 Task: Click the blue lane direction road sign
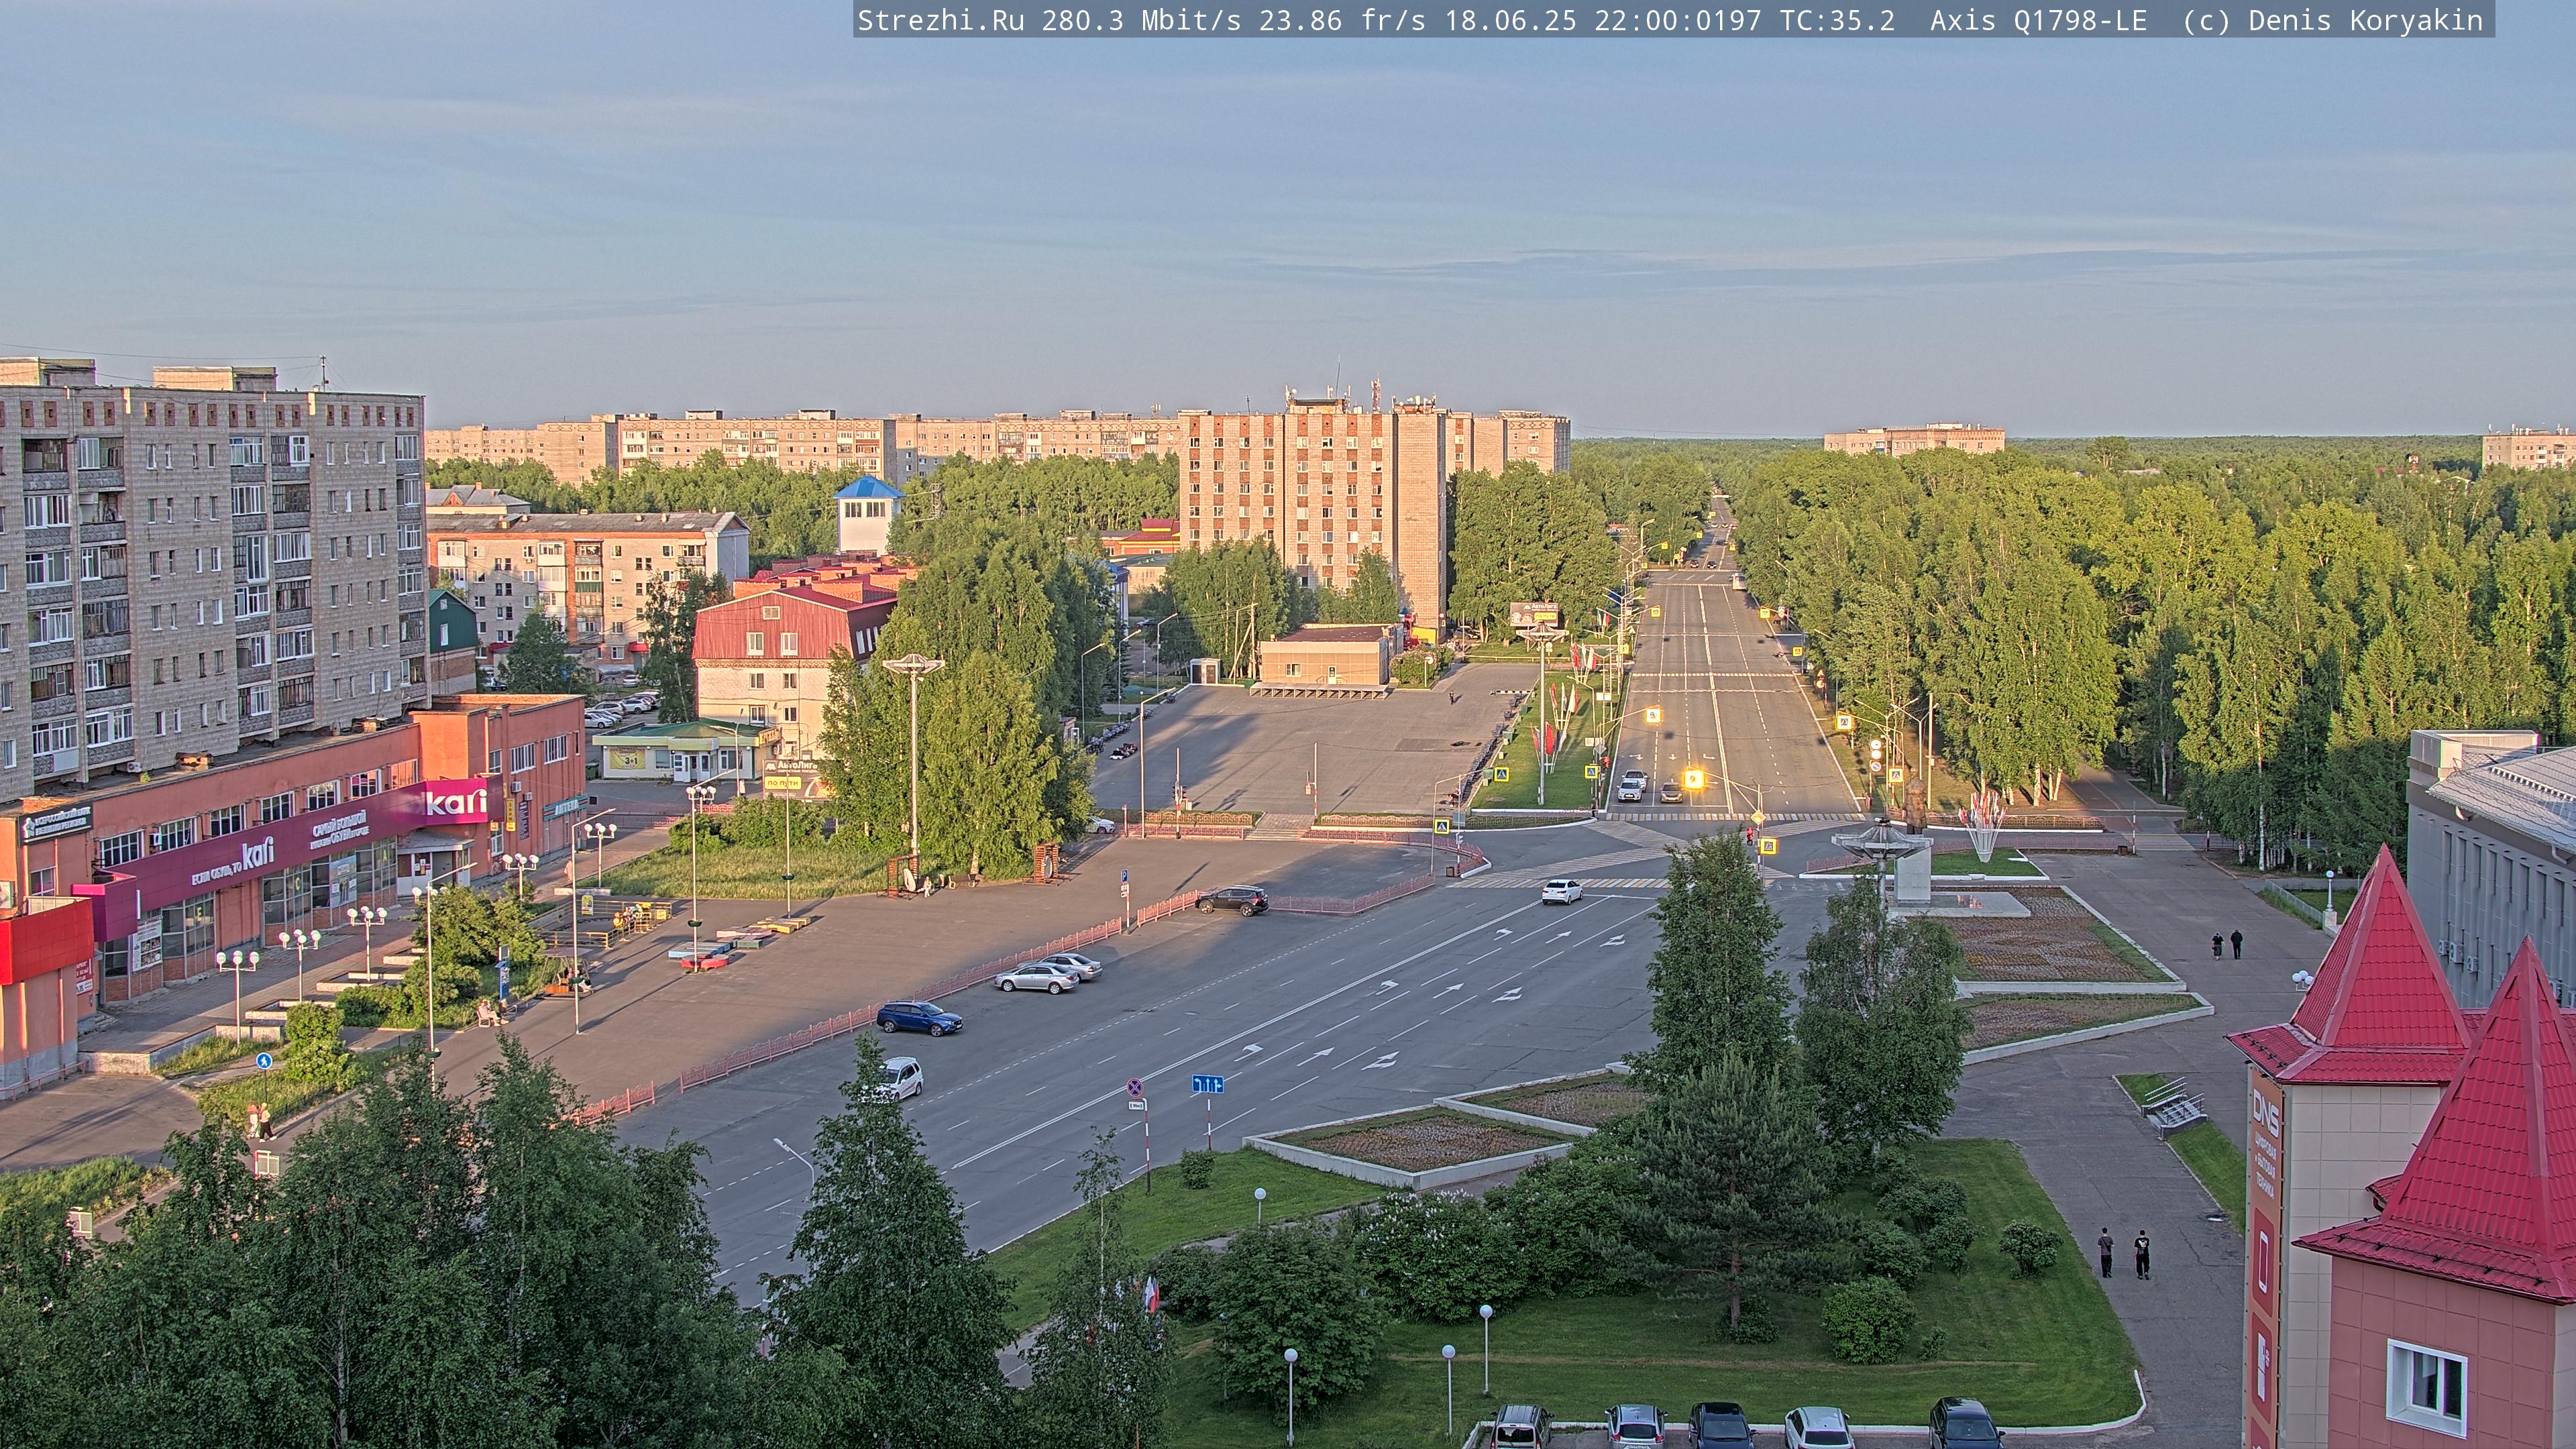point(1207,1084)
